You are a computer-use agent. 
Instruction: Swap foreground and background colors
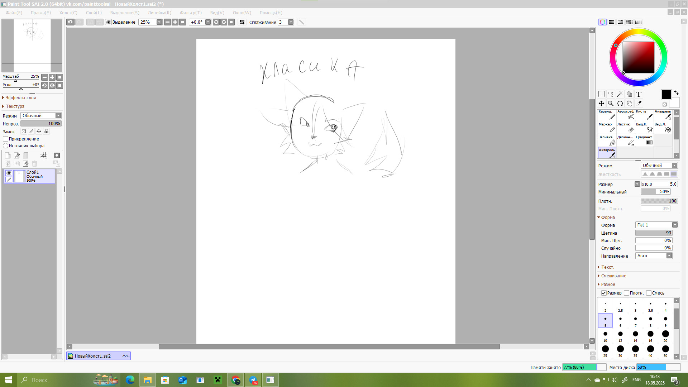click(676, 92)
